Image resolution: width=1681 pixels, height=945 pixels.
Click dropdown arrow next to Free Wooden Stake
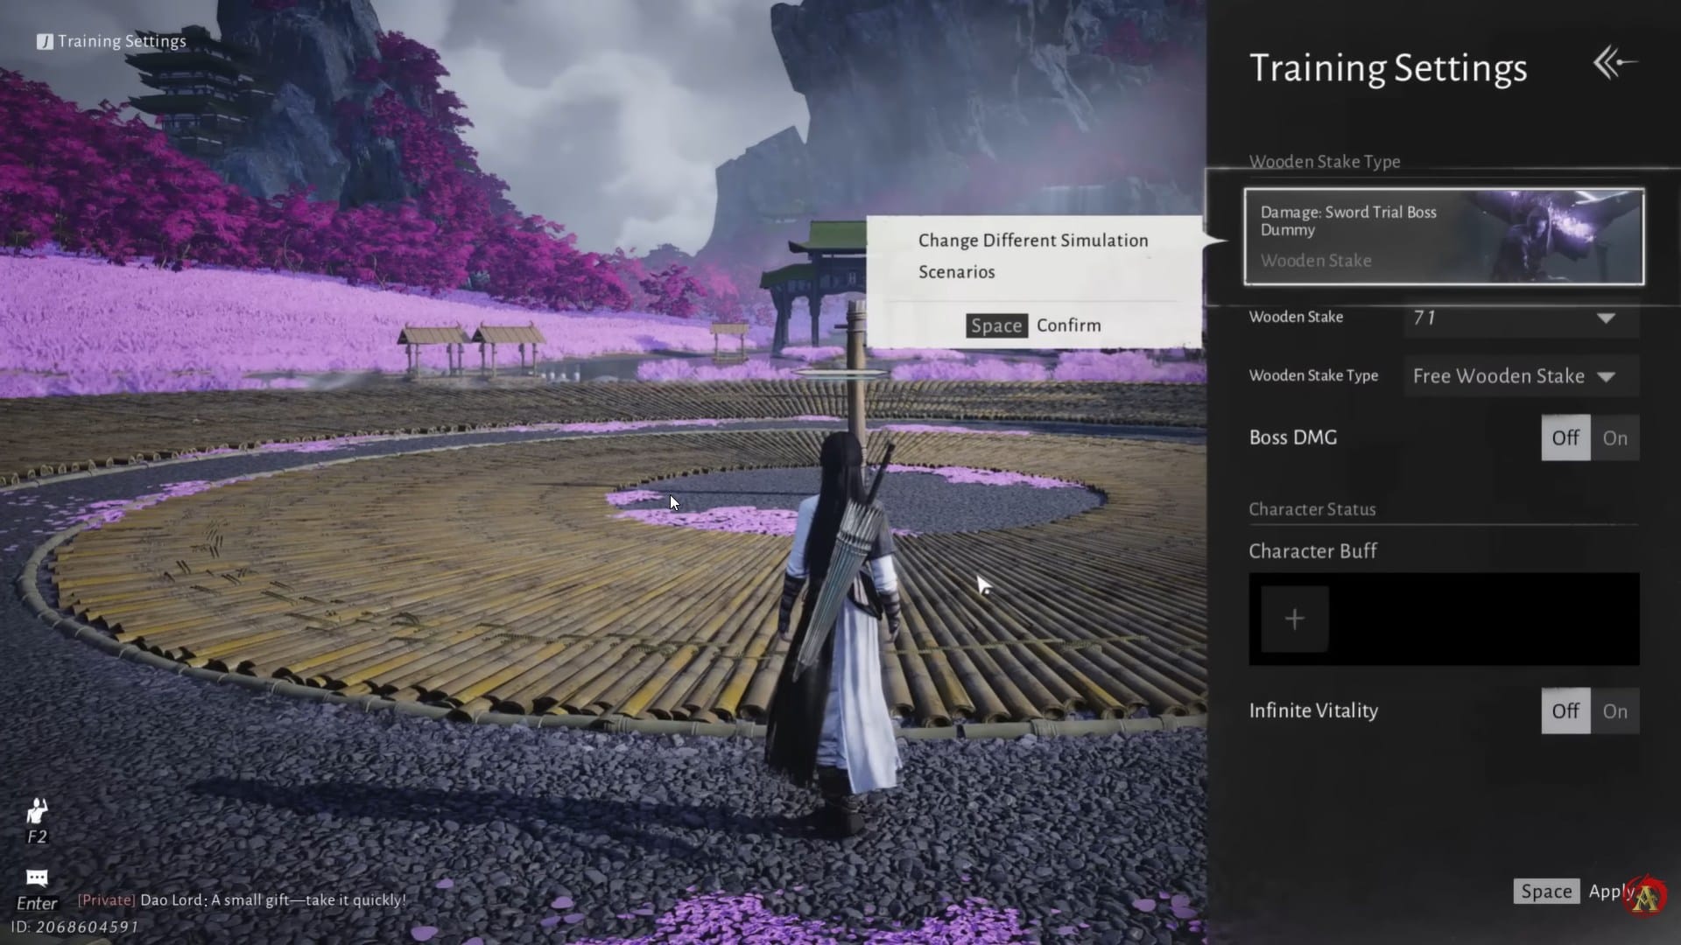click(1606, 377)
